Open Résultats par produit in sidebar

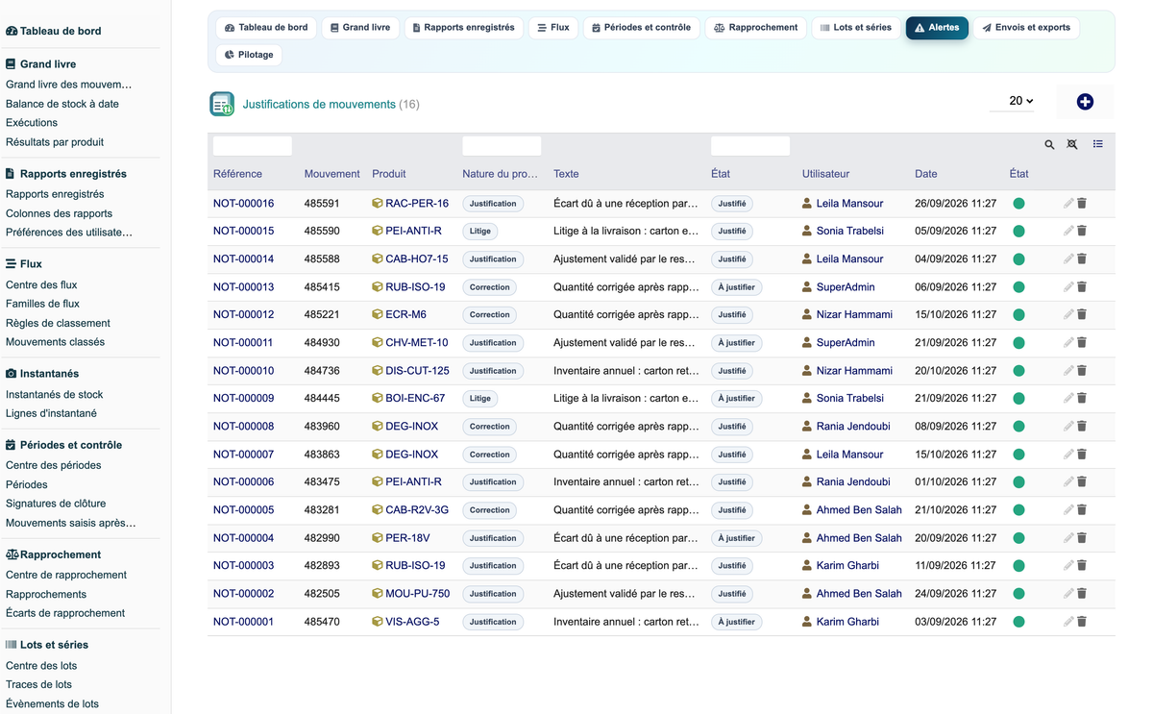(55, 142)
